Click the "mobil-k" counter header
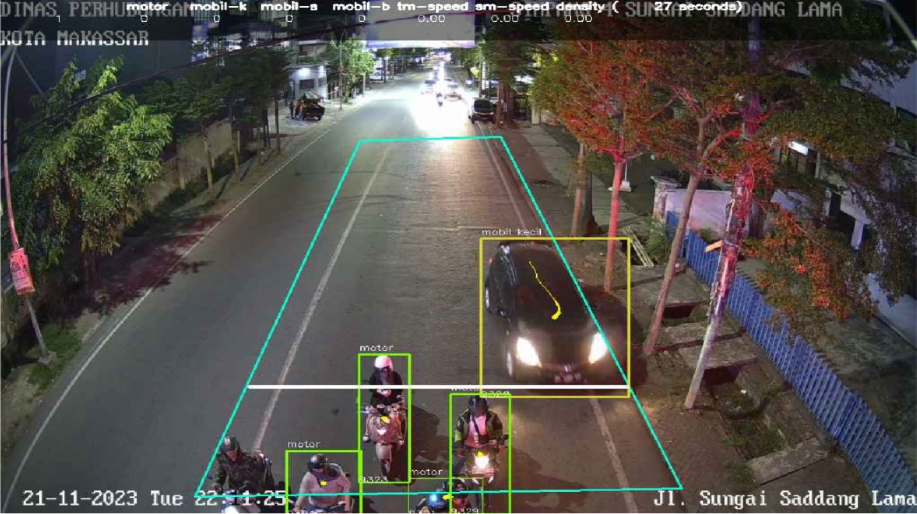 216,7
